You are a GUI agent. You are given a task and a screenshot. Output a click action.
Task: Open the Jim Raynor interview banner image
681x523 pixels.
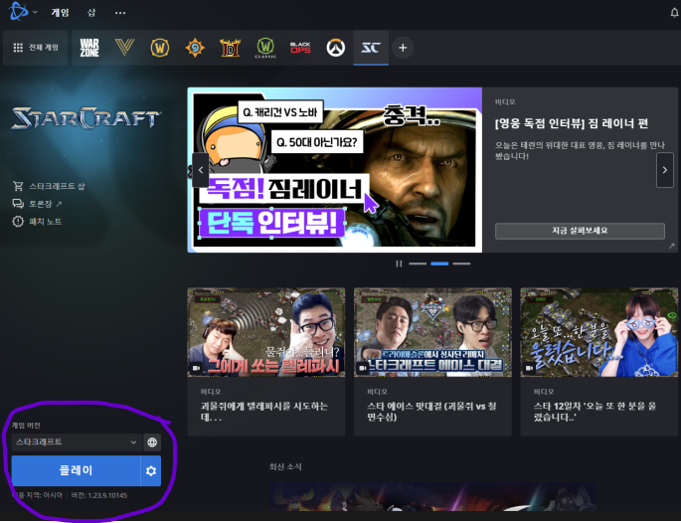pos(335,170)
